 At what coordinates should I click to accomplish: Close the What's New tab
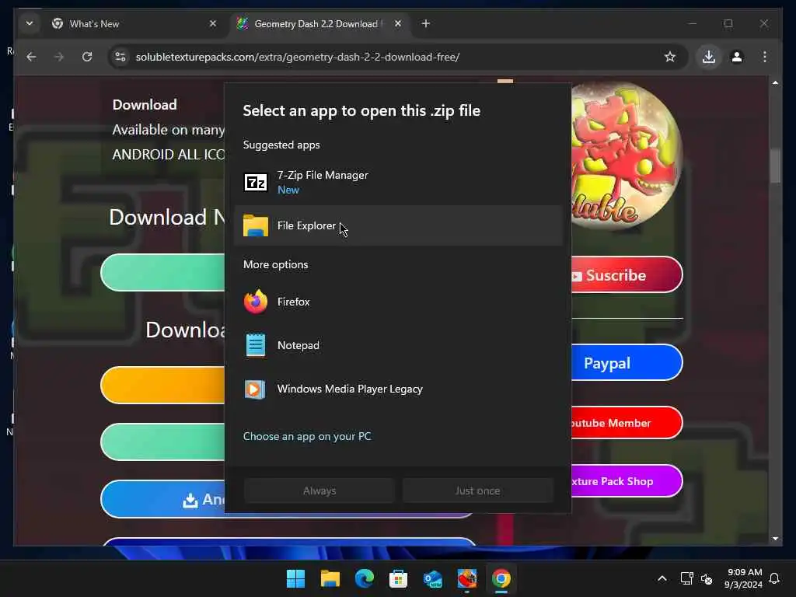213,23
